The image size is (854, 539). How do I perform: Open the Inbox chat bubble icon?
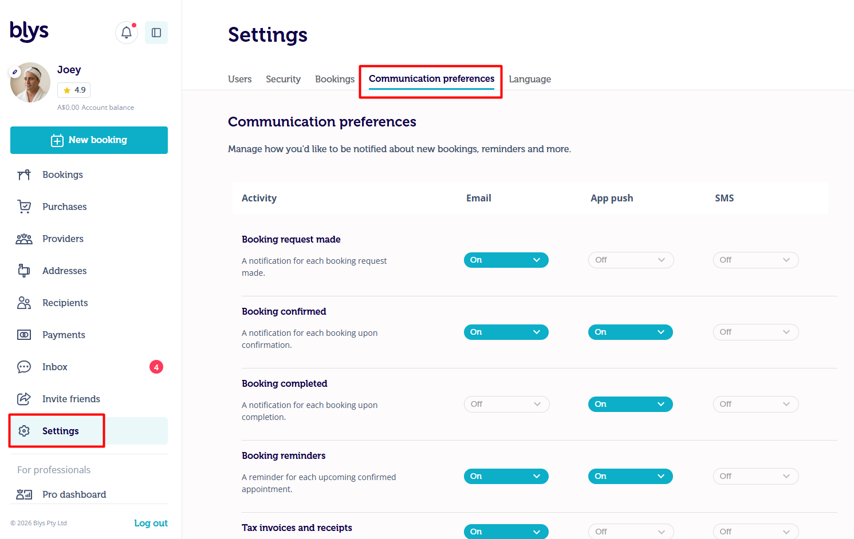[24, 367]
